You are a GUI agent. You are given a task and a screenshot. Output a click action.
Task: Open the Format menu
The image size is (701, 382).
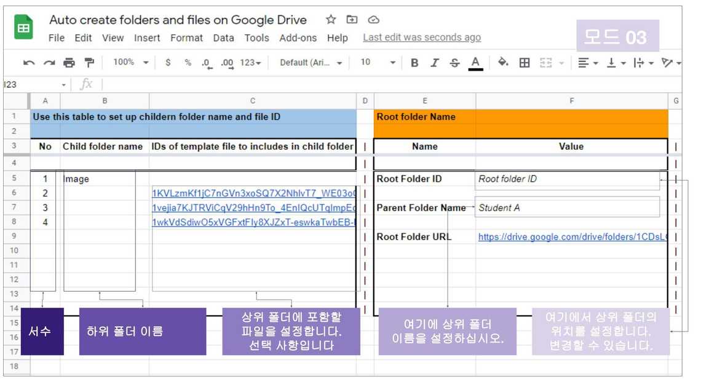coord(186,38)
